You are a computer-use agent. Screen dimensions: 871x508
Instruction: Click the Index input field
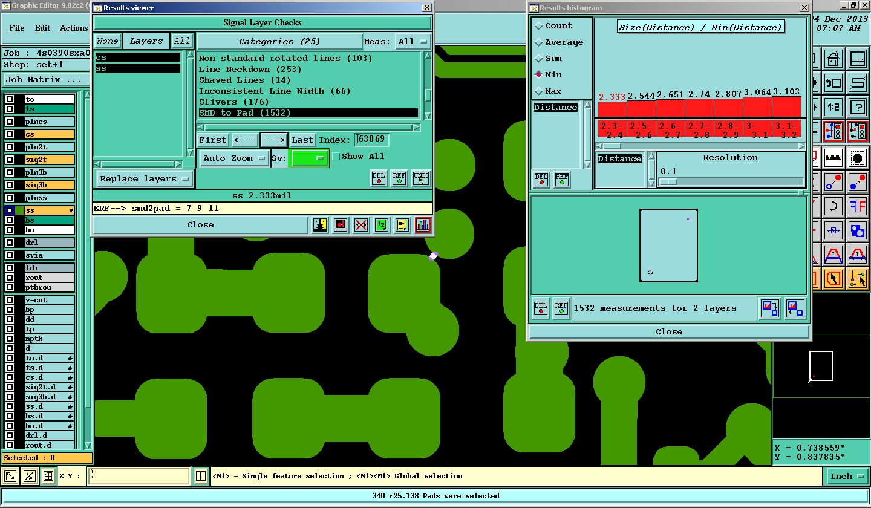pos(372,140)
